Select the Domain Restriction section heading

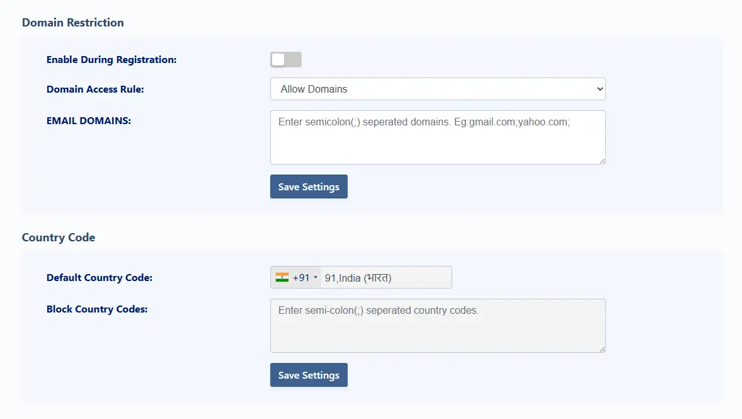(x=72, y=22)
